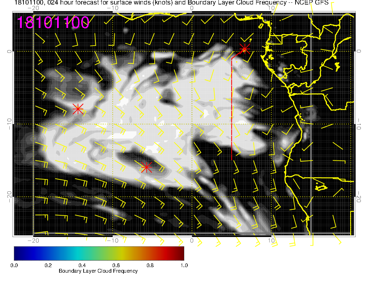Click the vertical red track line
365x282 pixels.
(232, 109)
